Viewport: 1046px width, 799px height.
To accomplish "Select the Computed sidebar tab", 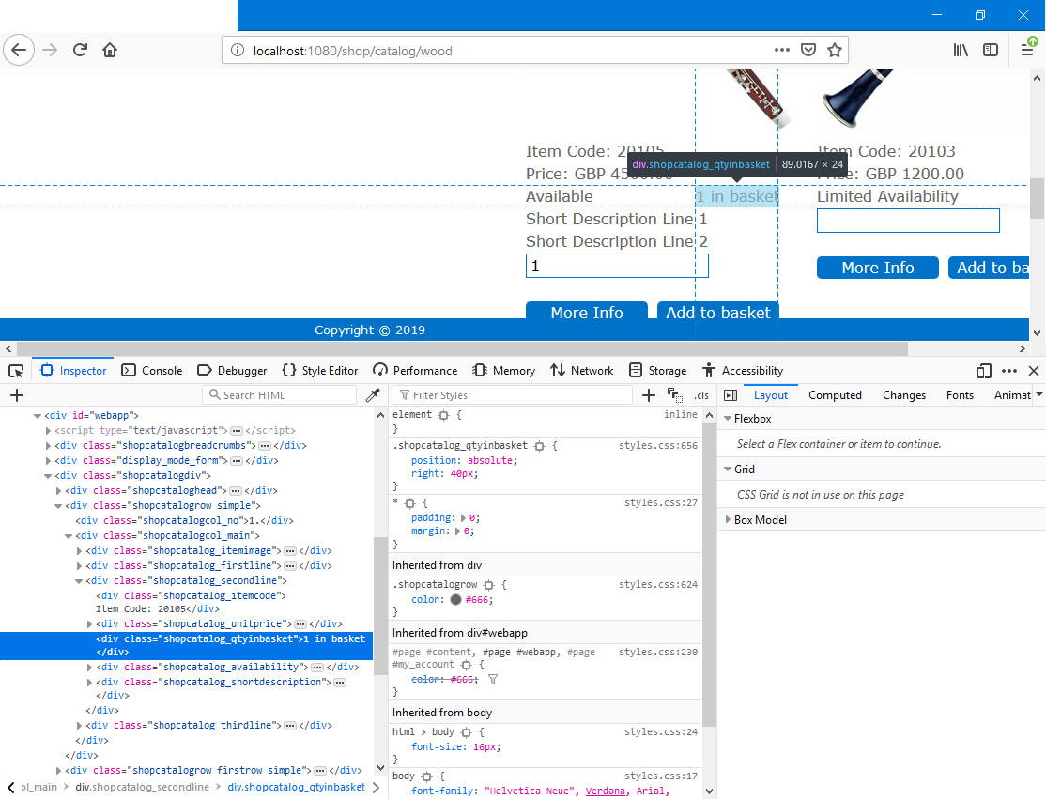I will click(x=835, y=395).
